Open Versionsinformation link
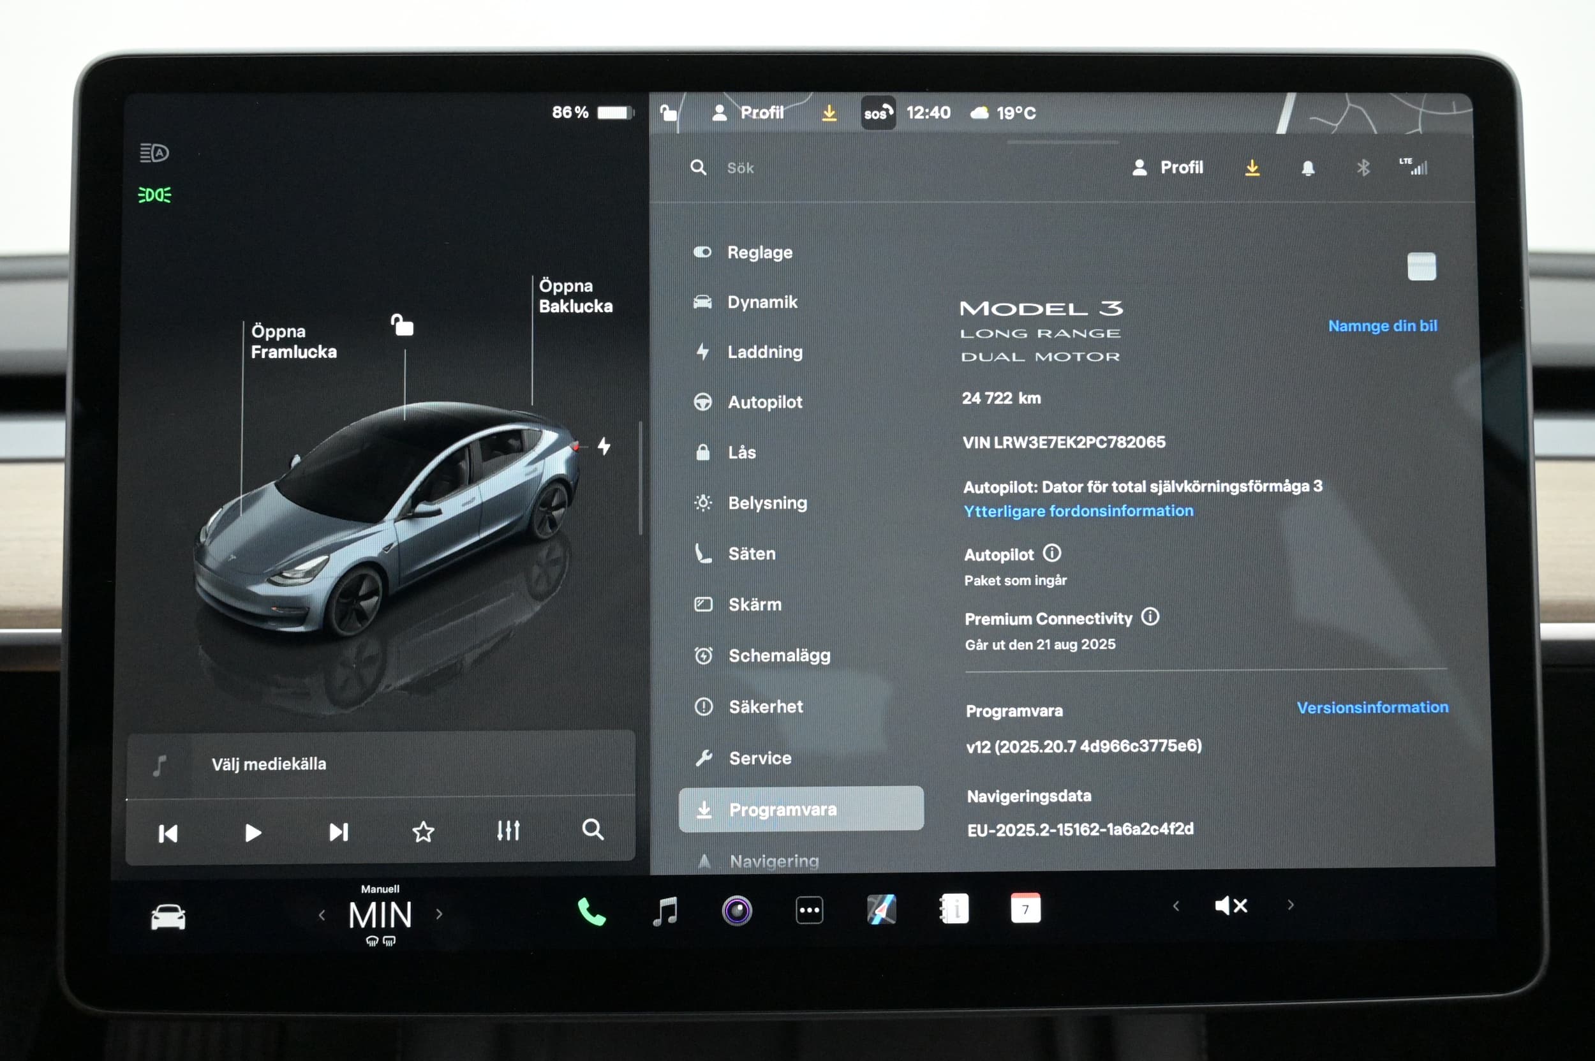 pos(1372,707)
